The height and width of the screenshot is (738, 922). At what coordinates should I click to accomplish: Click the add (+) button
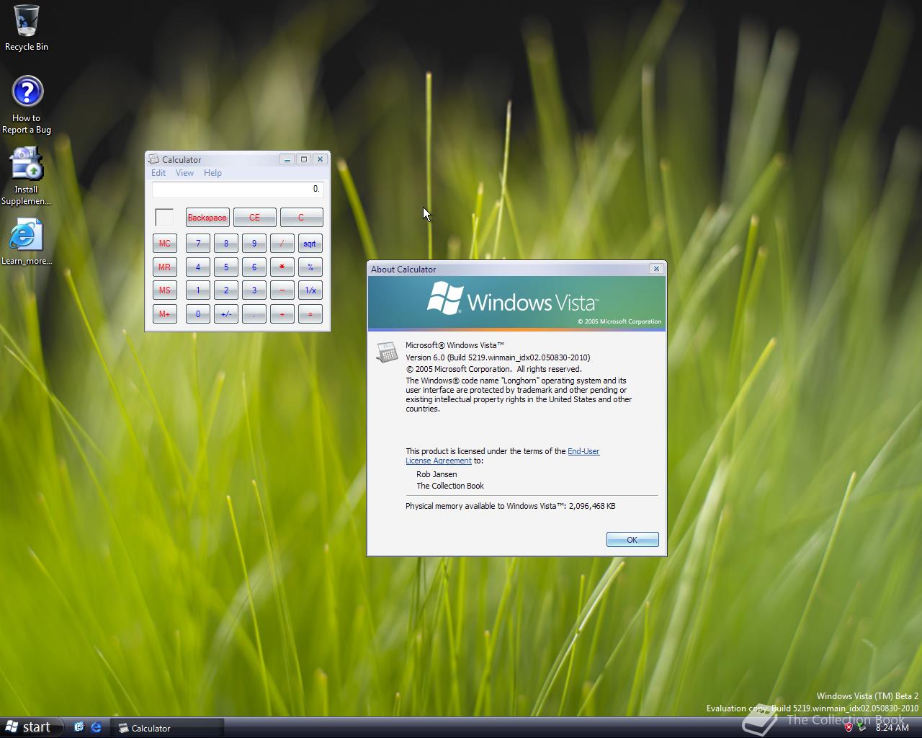(x=282, y=314)
